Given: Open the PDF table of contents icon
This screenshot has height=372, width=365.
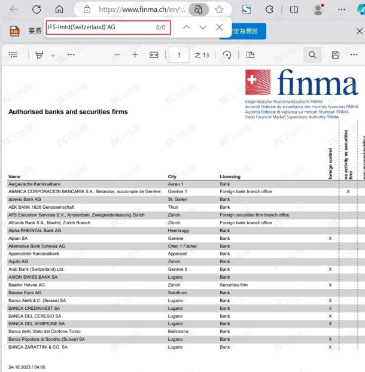Looking at the screenshot, I should pyautogui.click(x=13, y=55).
